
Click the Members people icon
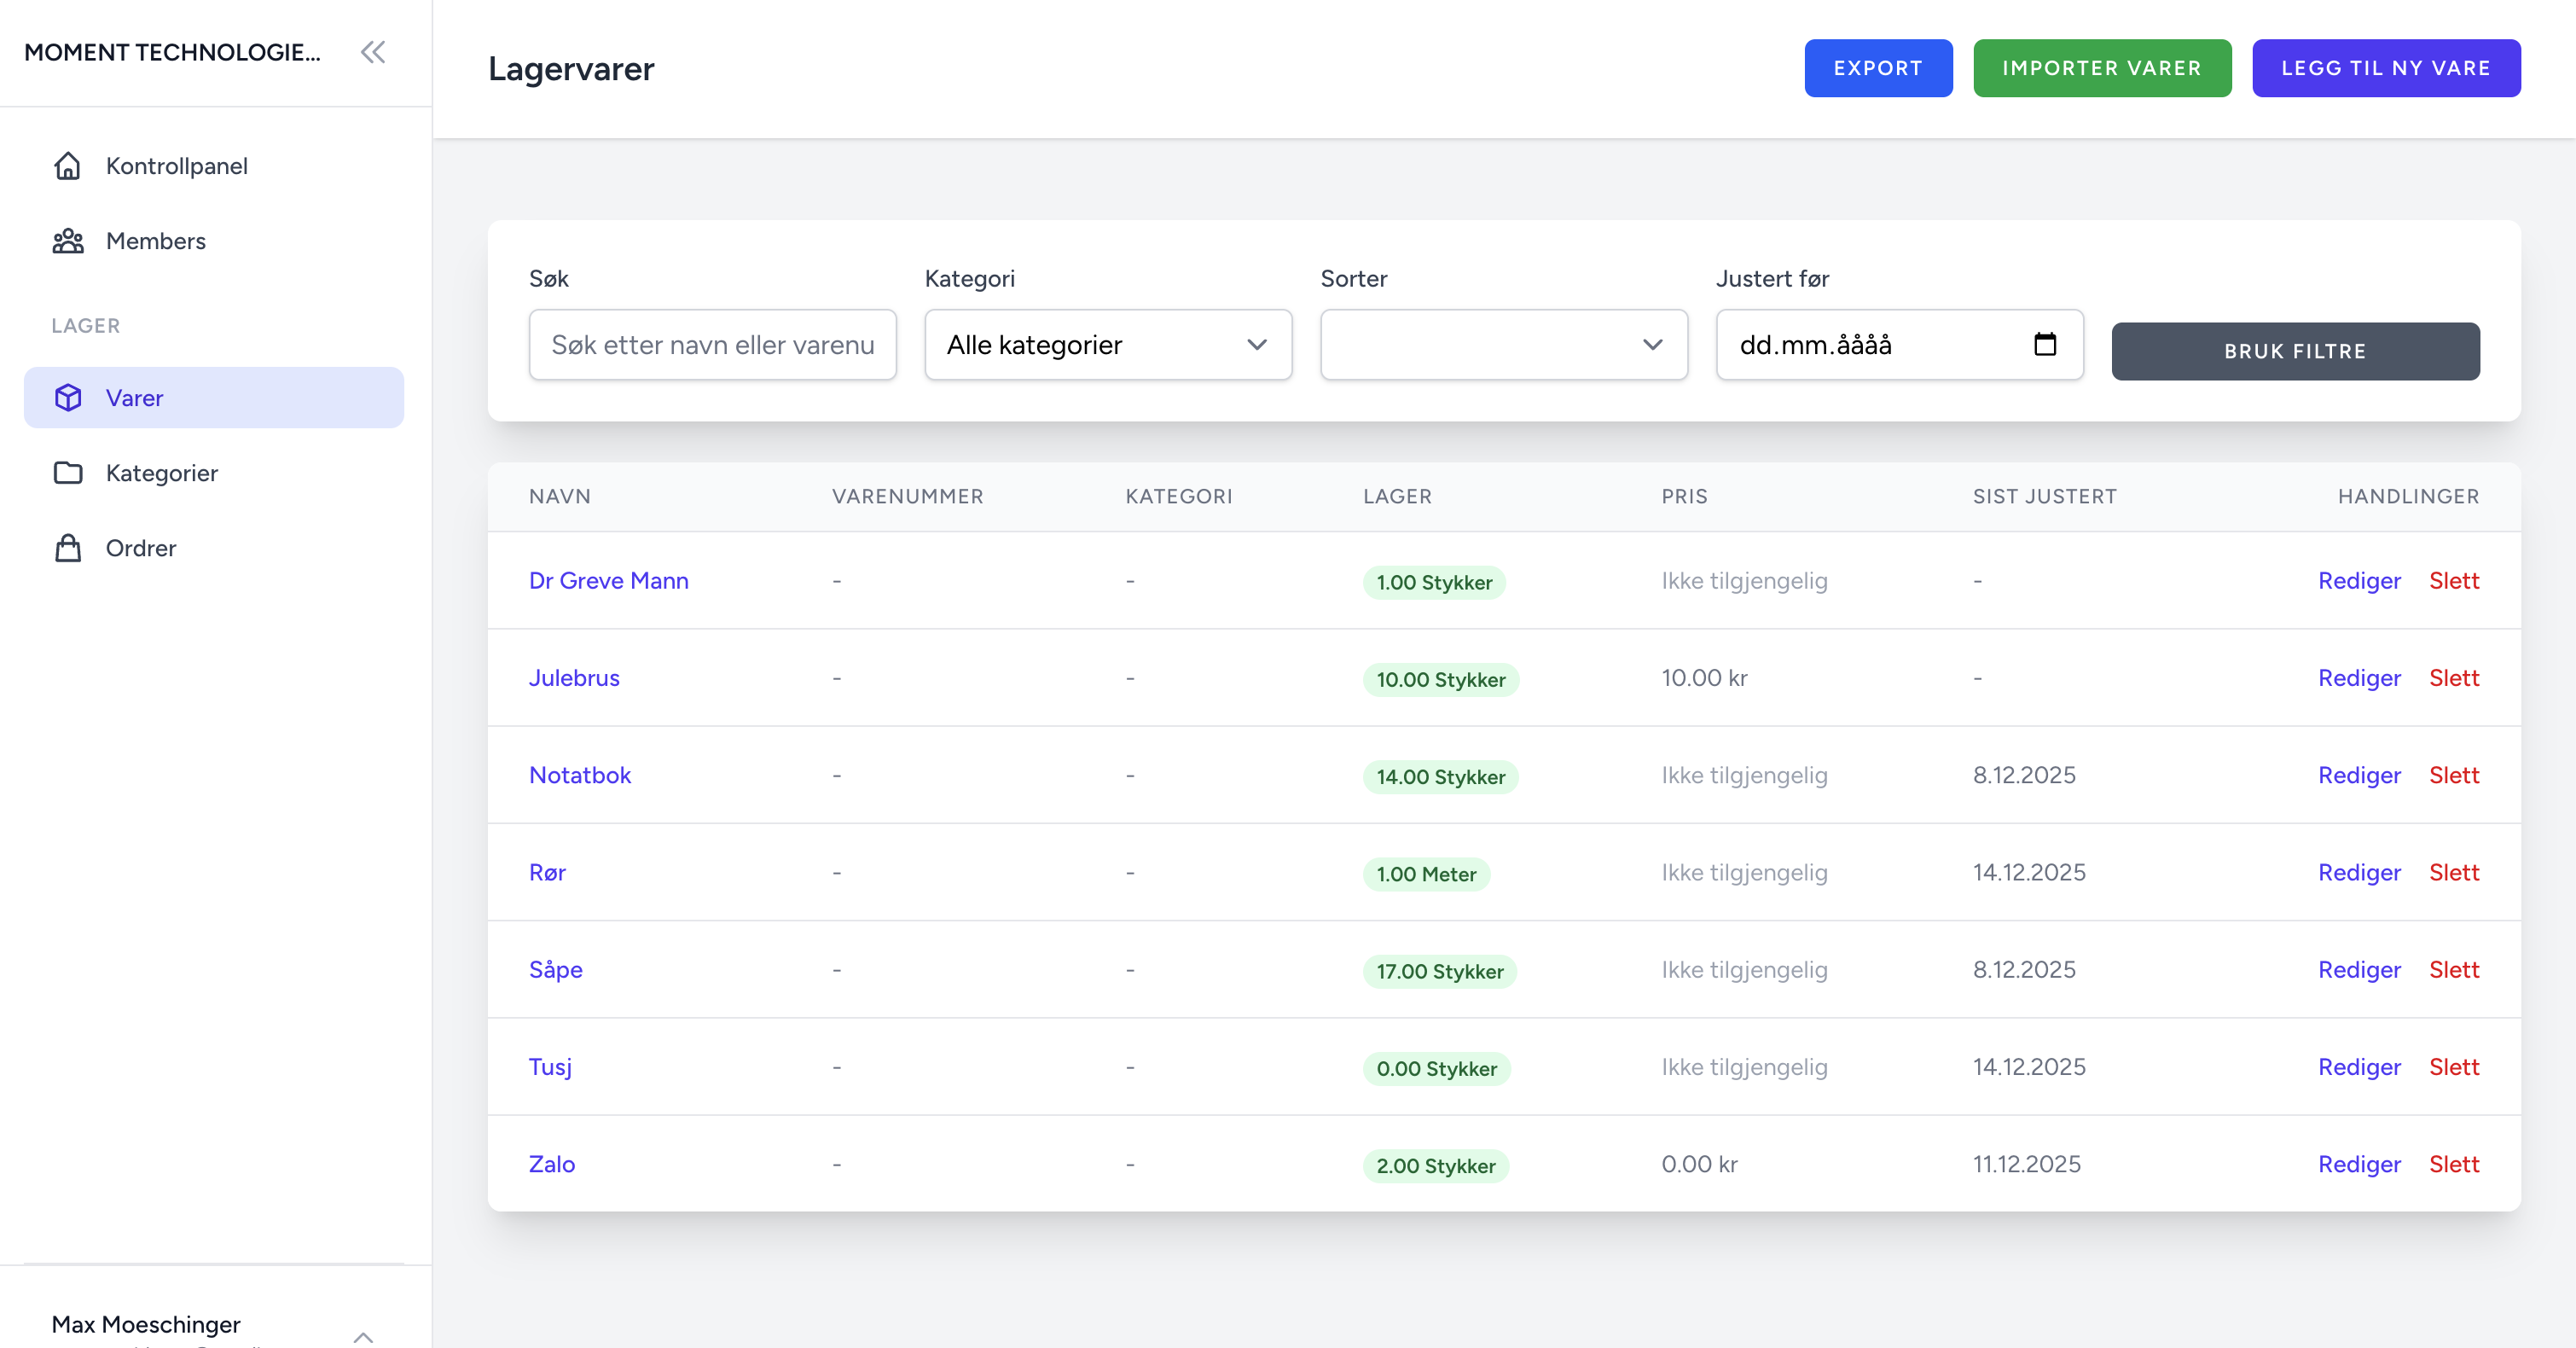67,241
